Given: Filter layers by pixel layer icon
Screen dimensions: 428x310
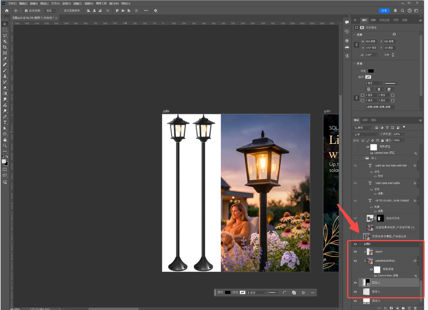Looking at the screenshot, I should point(377,128).
